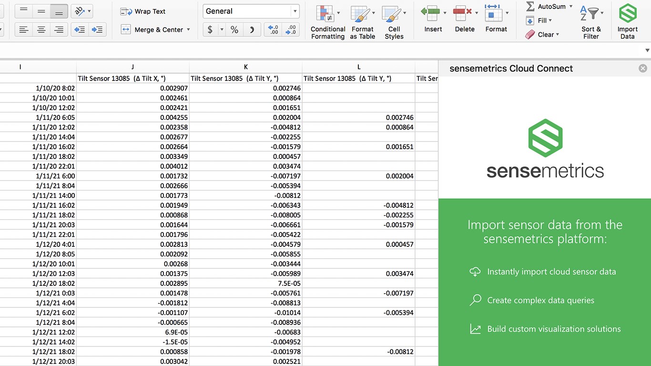Image resolution: width=651 pixels, height=366 pixels.
Task: Set vertical alignment to middle
Action: (x=41, y=11)
